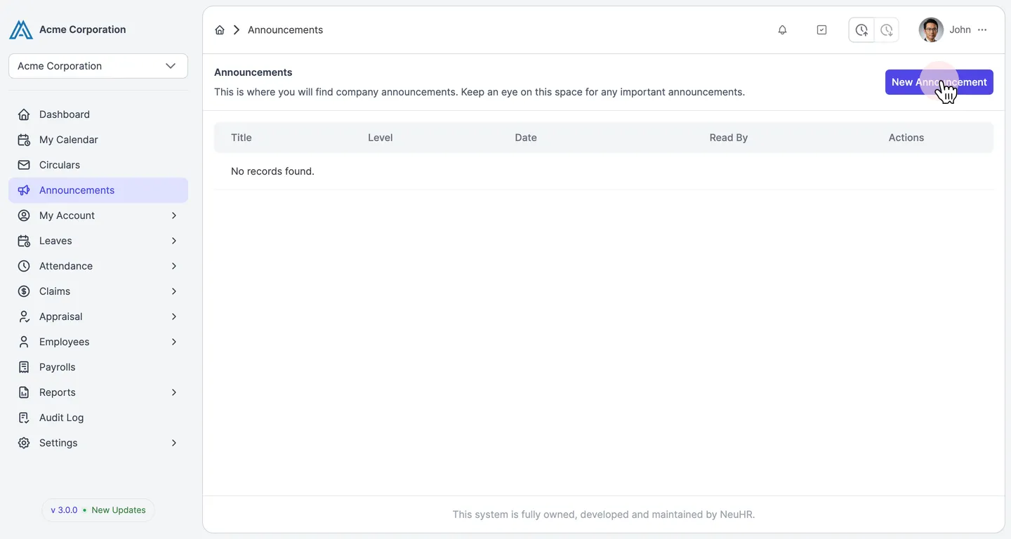Viewport: 1011px width, 539px height.
Task: Click the 'No records found.' text
Action: click(x=272, y=171)
